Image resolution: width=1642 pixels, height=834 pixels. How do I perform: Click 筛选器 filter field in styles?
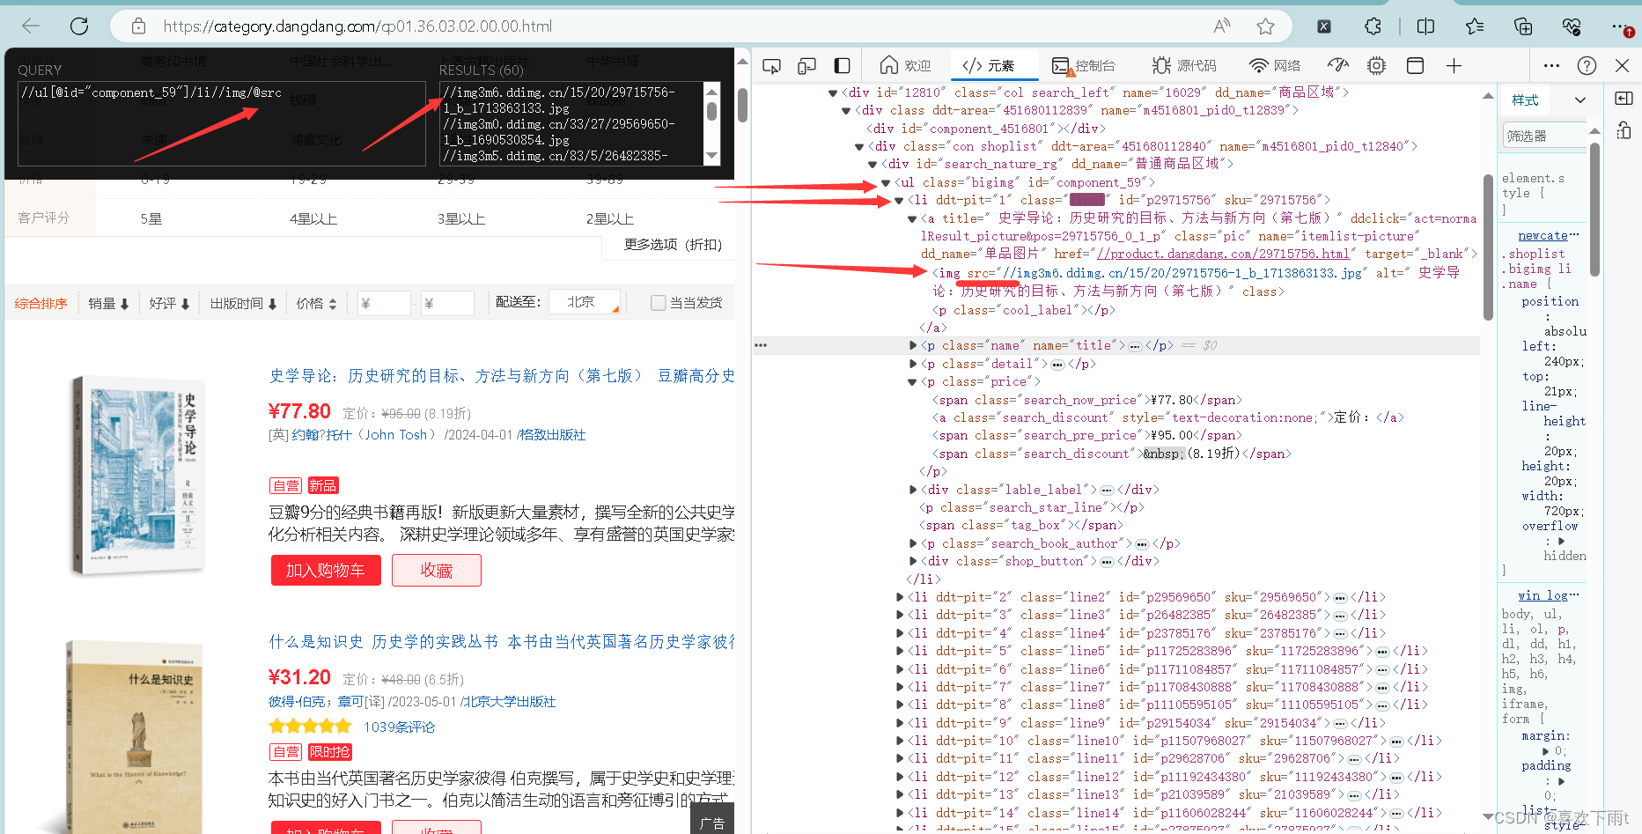pos(1545,136)
